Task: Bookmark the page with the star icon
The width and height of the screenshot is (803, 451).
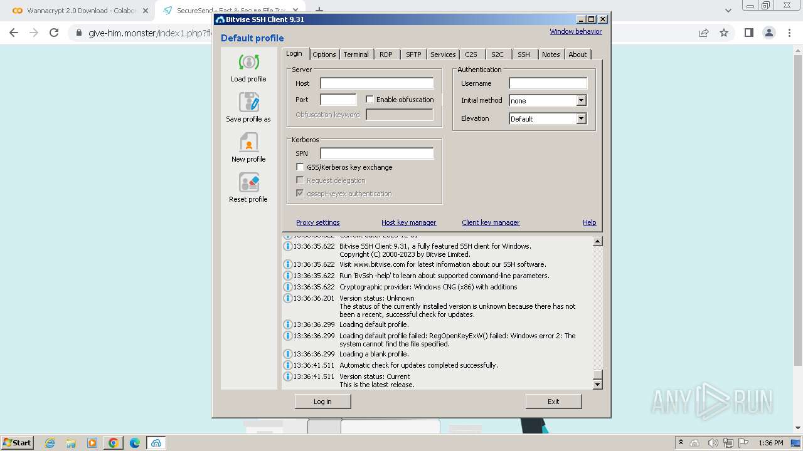Action: (724, 33)
